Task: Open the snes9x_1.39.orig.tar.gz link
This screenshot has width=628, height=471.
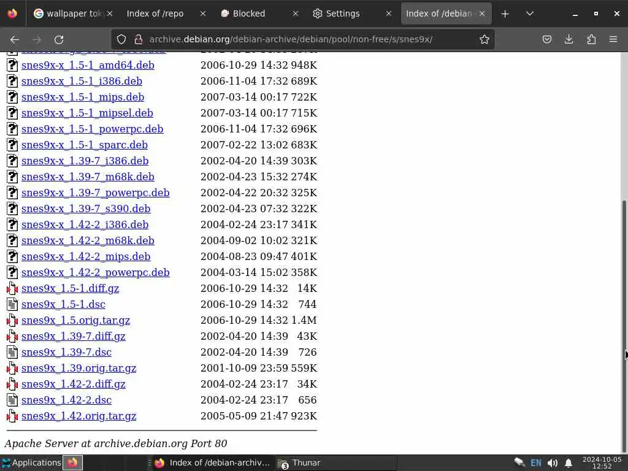Action: [x=79, y=369]
